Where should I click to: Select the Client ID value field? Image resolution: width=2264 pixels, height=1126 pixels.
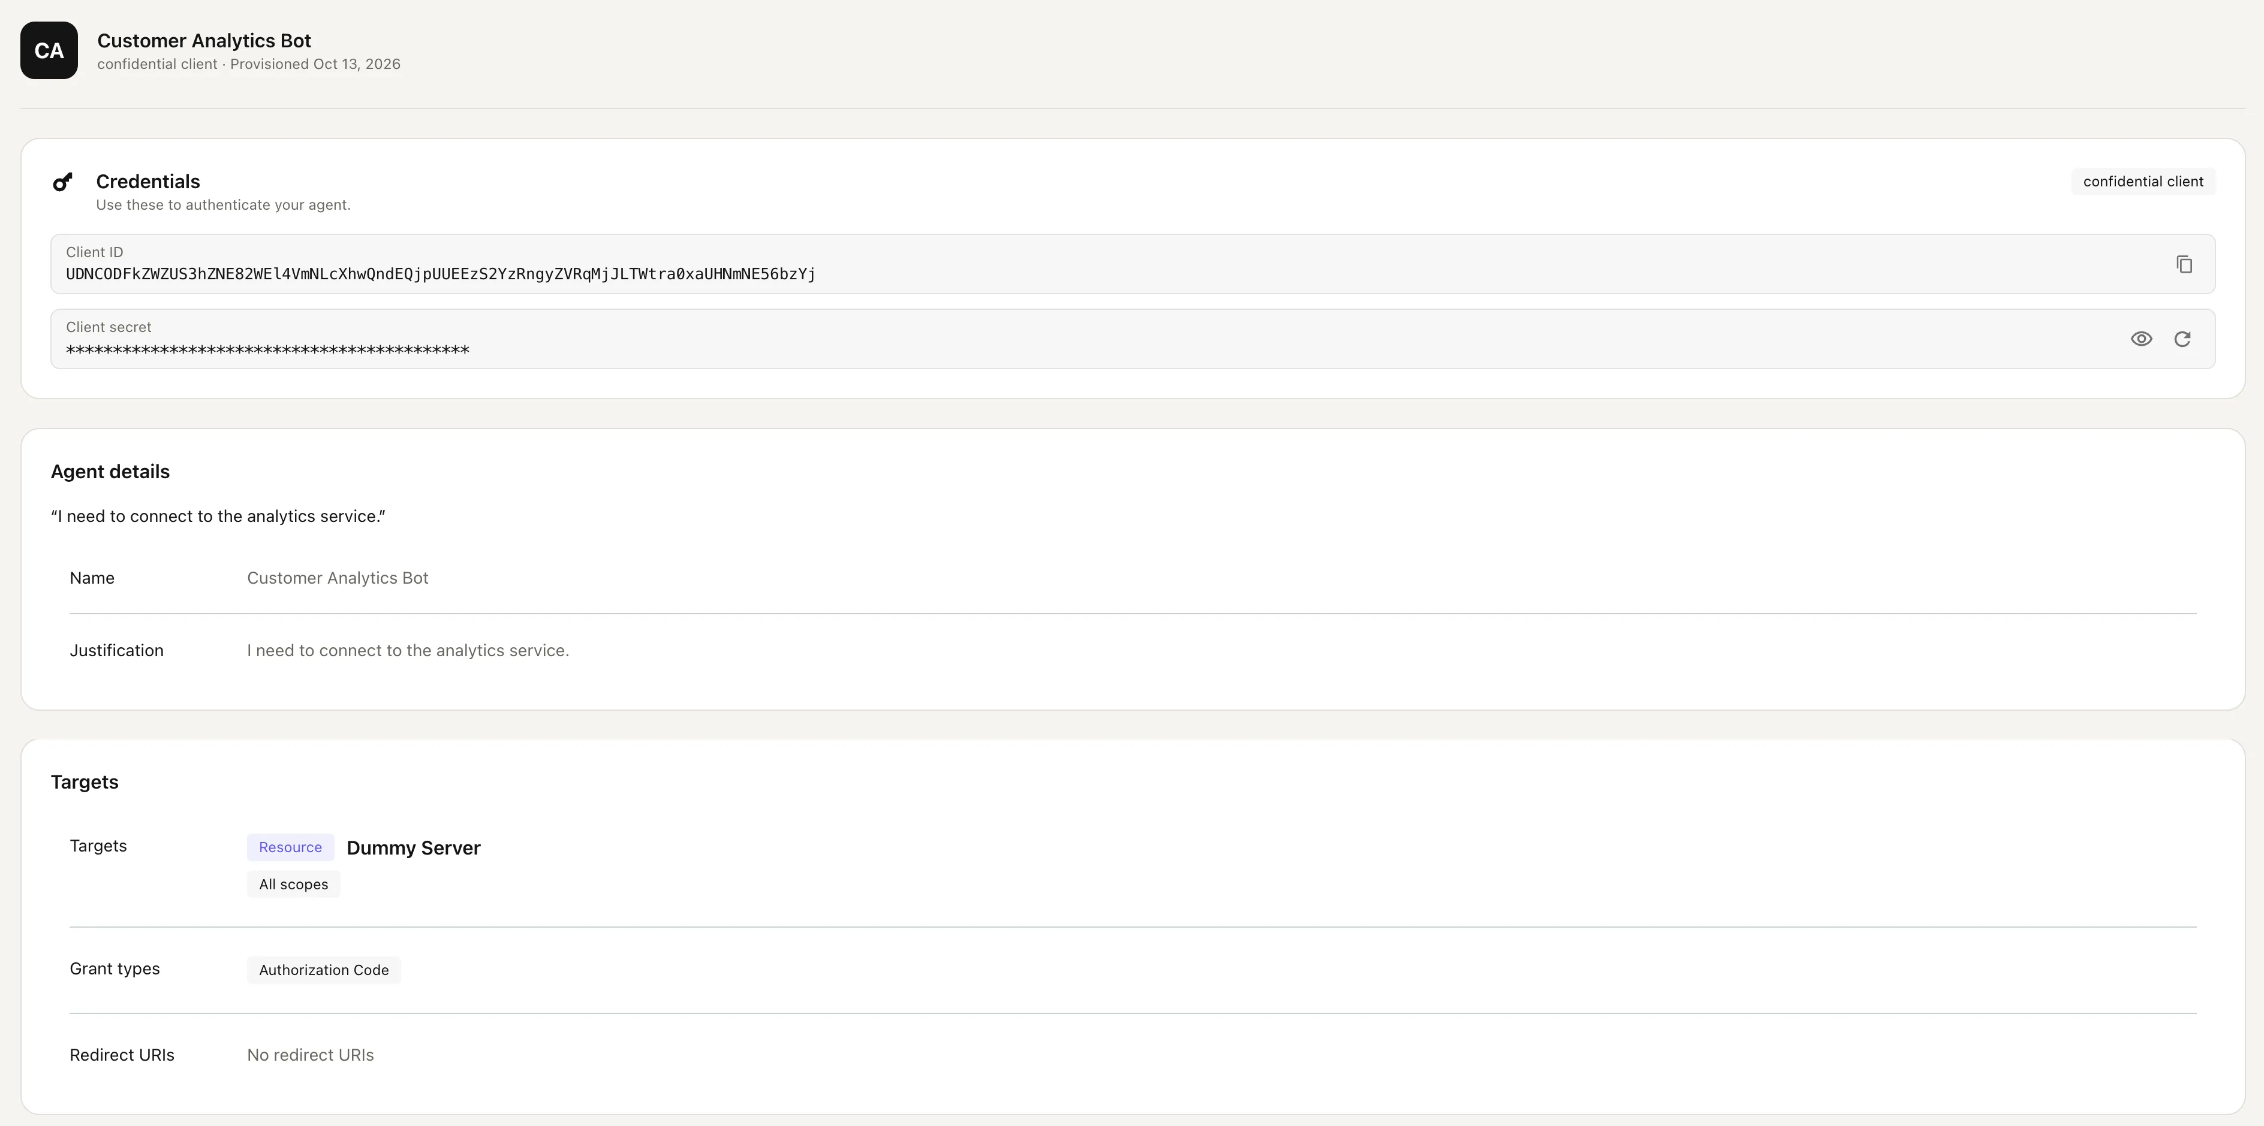pos(1133,264)
